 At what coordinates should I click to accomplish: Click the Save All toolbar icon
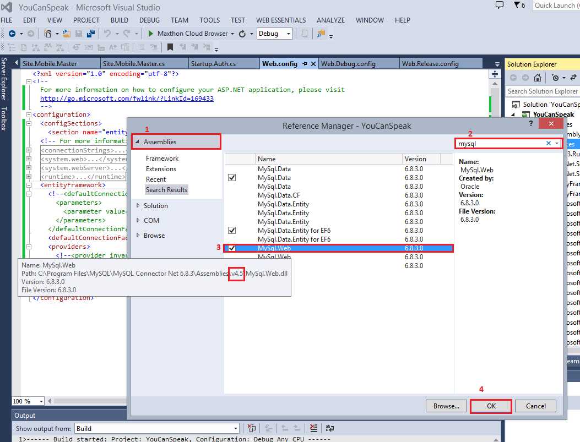tap(91, 34)
